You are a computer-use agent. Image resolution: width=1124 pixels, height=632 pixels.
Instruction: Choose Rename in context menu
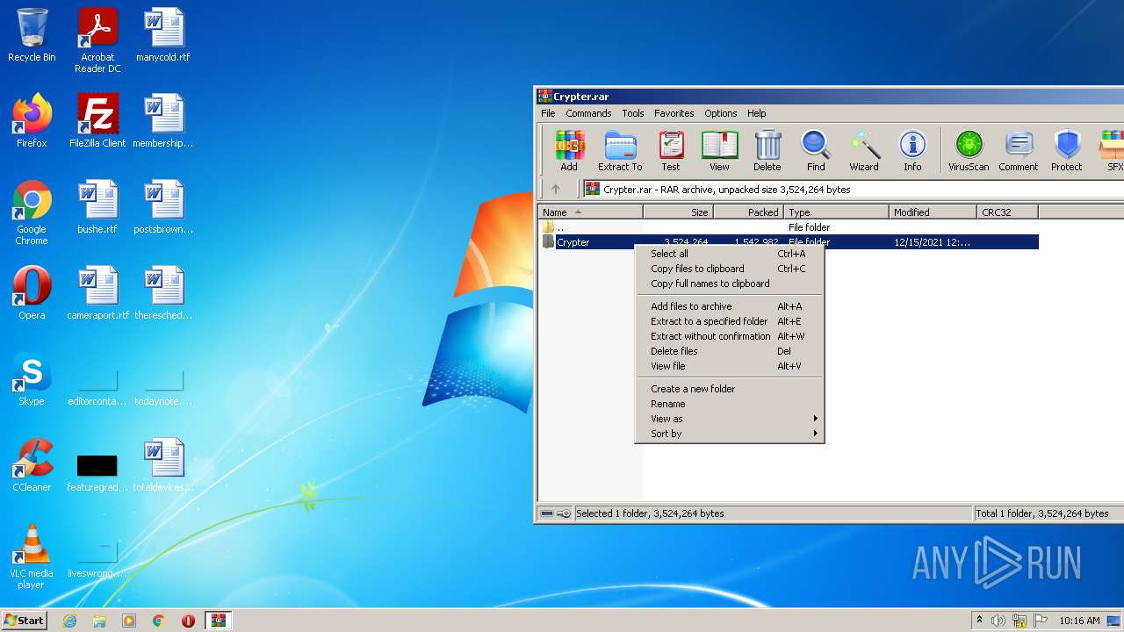tap(730, 404)
